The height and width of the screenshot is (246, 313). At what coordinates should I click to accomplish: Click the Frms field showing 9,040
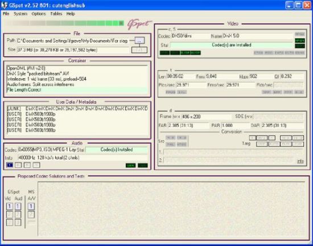(221, 76)
